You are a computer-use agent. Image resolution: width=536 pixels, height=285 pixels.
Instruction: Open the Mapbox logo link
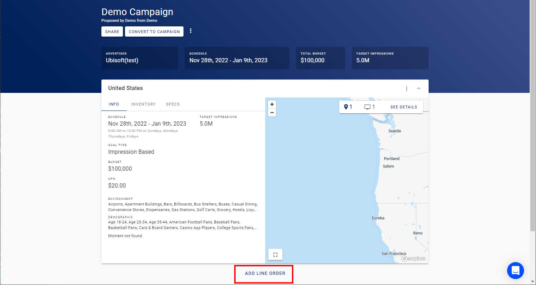pyautogui.click(x=413, y=259)
